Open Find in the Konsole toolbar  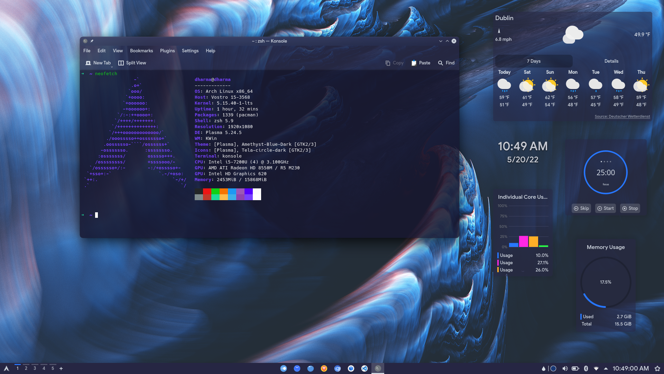[446, 63]
